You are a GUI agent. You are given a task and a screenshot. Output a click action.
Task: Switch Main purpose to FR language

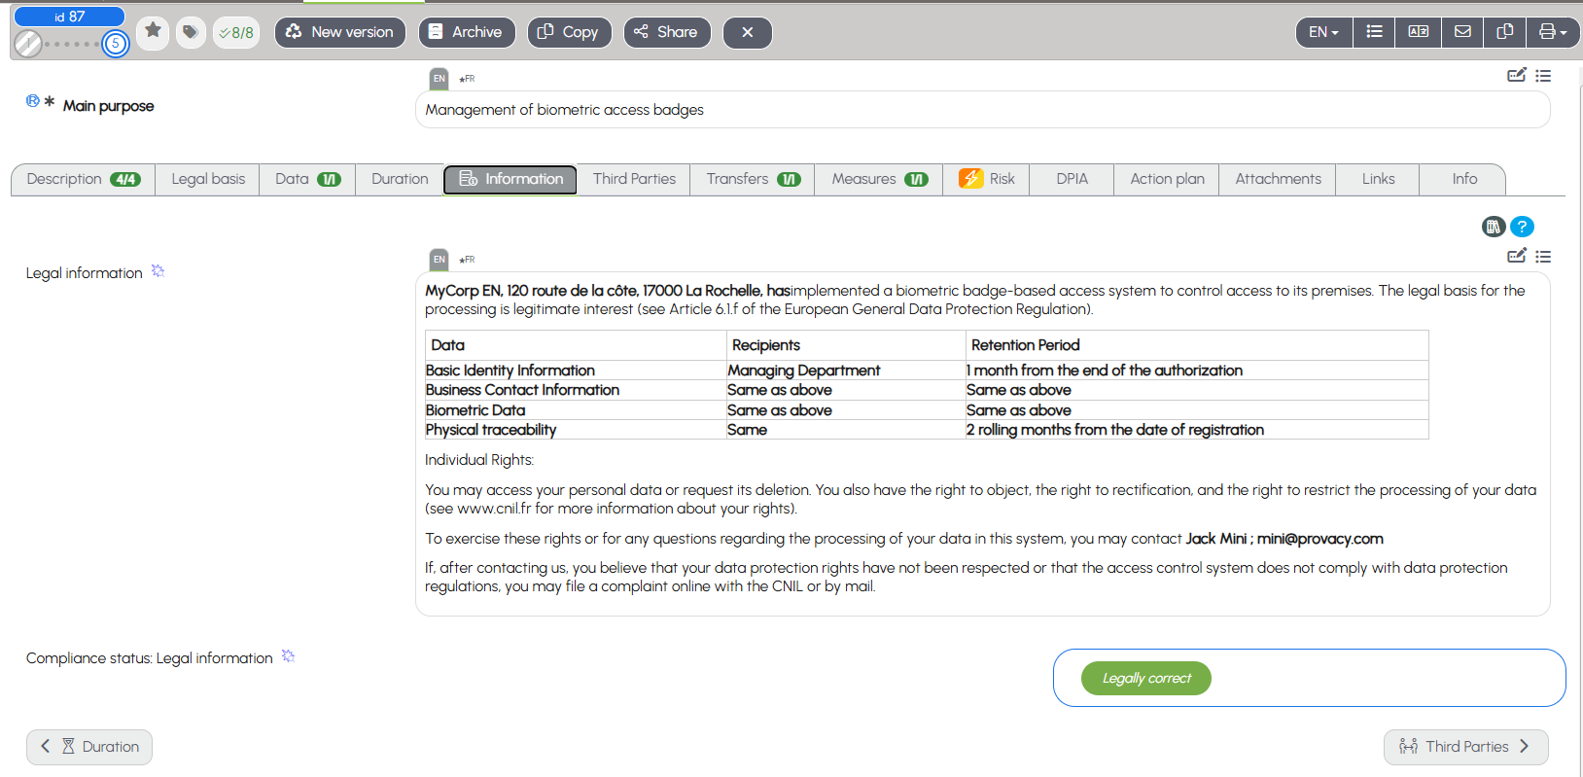click(468, 79)
